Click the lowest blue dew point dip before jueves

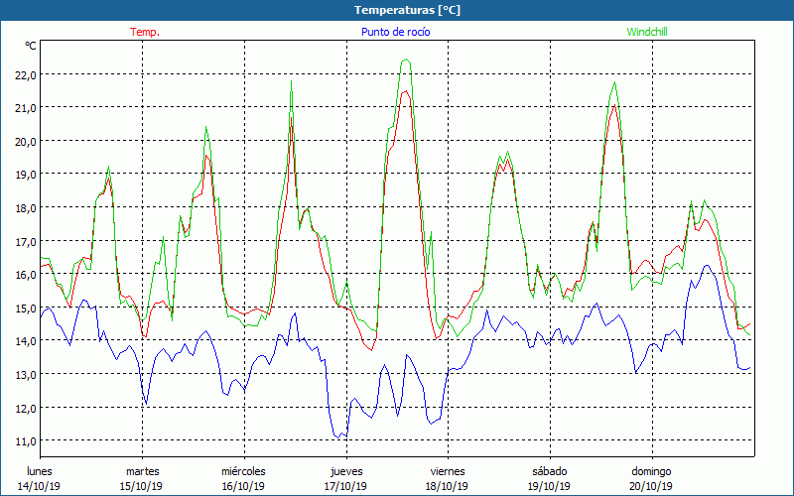point(337,437)
